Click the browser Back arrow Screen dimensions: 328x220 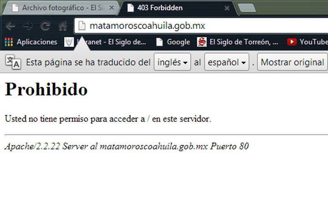(x=10, y=26)
